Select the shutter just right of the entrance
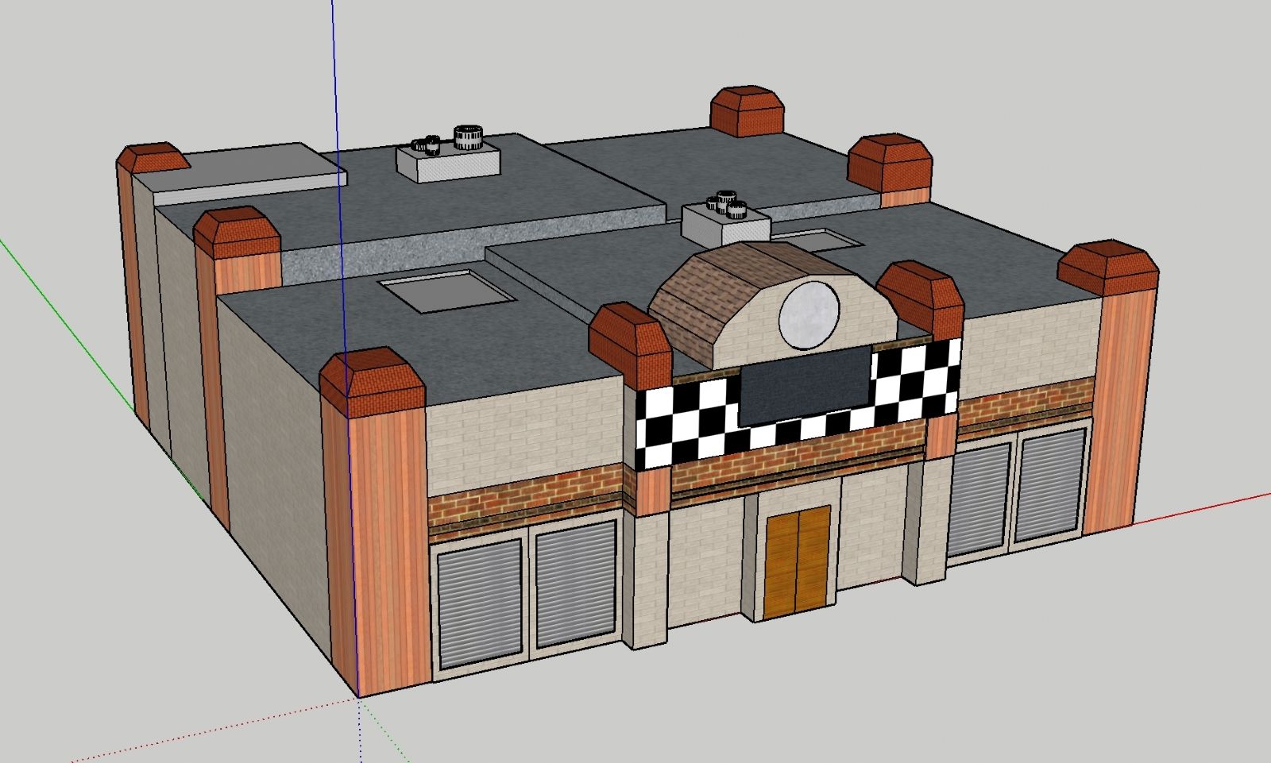Screen dimensions: 1271x763 click(979, 501)
